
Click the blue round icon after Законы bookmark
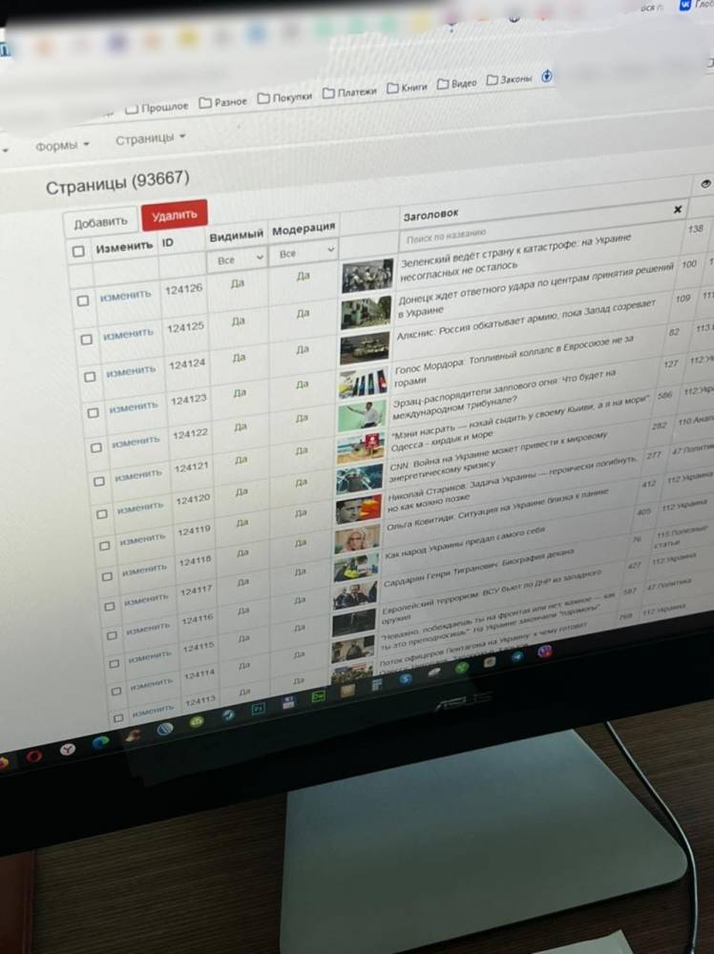coord(547,76)
